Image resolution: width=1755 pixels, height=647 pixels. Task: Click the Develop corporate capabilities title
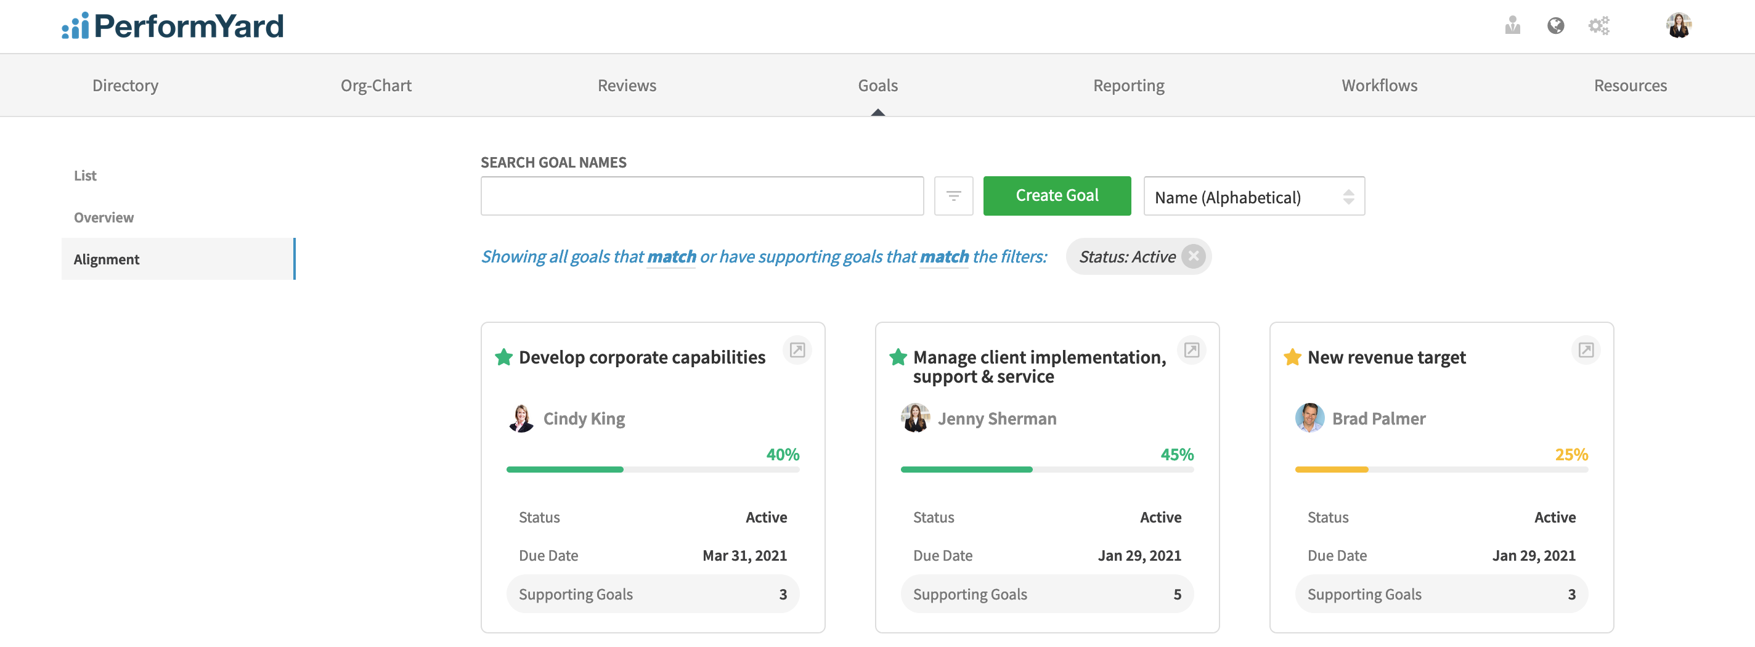point(641,357)
